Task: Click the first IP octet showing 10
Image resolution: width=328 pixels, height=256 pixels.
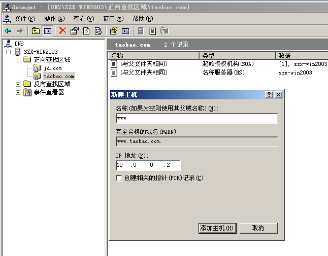Action: pyautogui.click(x=120, y=165)
